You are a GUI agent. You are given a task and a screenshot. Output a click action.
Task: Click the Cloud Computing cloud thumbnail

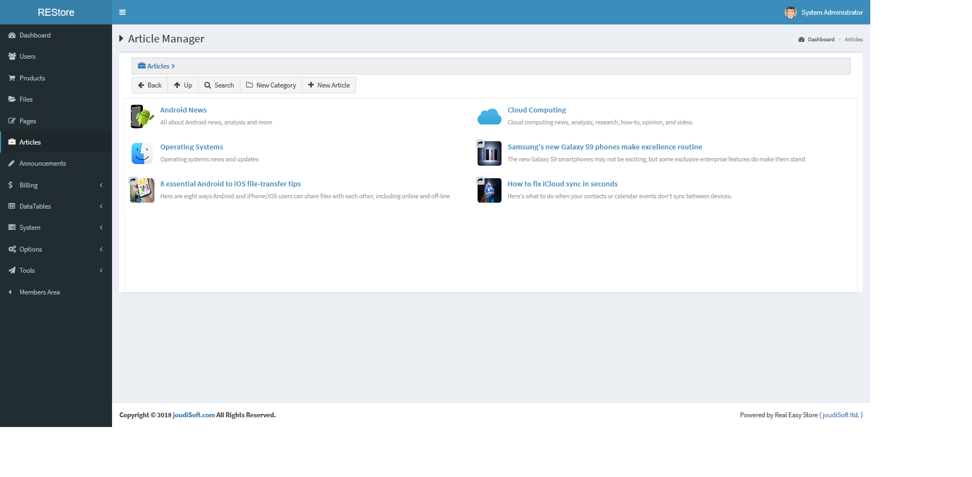point(490,116)
